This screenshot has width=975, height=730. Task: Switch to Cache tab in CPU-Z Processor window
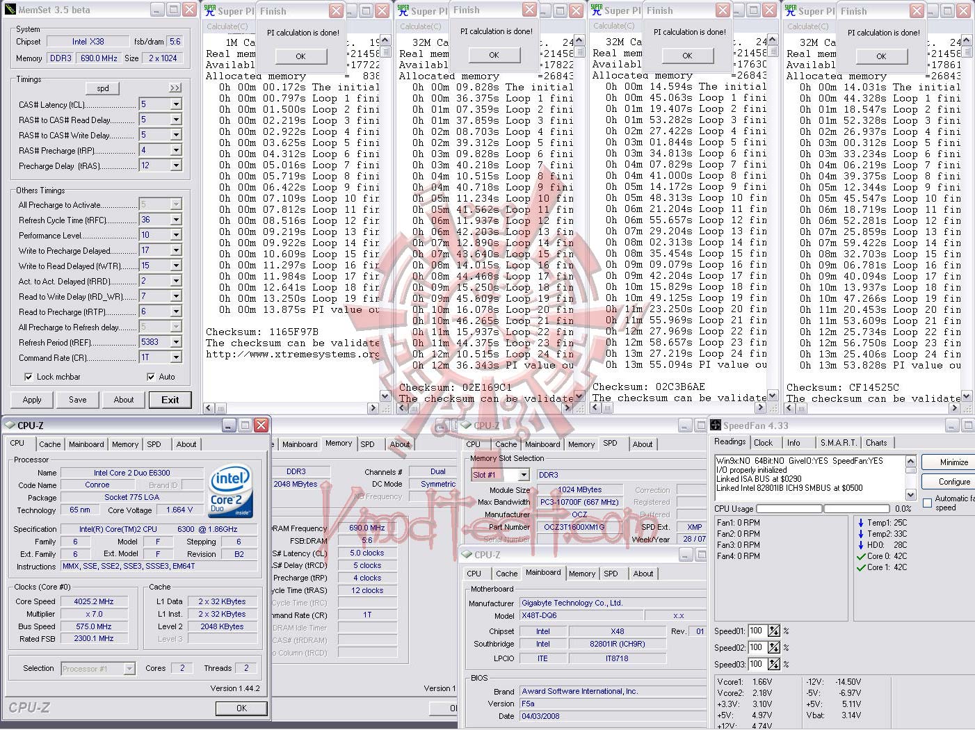click(x=50, y=444)
